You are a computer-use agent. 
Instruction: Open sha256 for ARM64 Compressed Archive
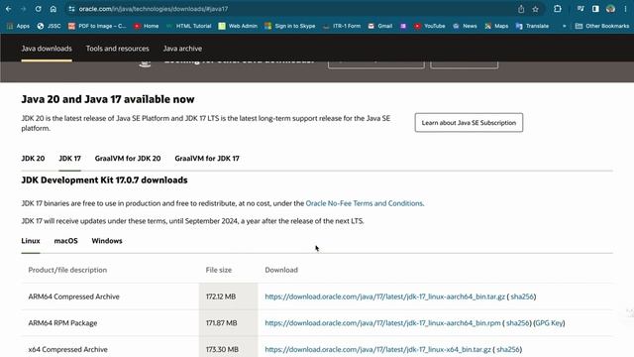[x=522, y=297]
